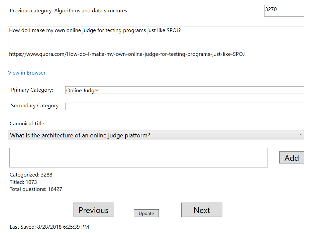Click the Categorized: 3288 counter text
The width and height of the screenshot is (312, 233).
click(31, 175)
